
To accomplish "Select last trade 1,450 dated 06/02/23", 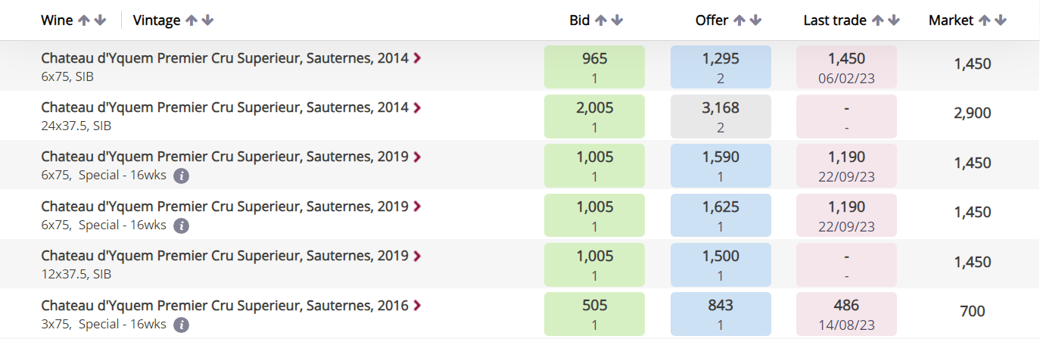I will click(x=846, y=67).
